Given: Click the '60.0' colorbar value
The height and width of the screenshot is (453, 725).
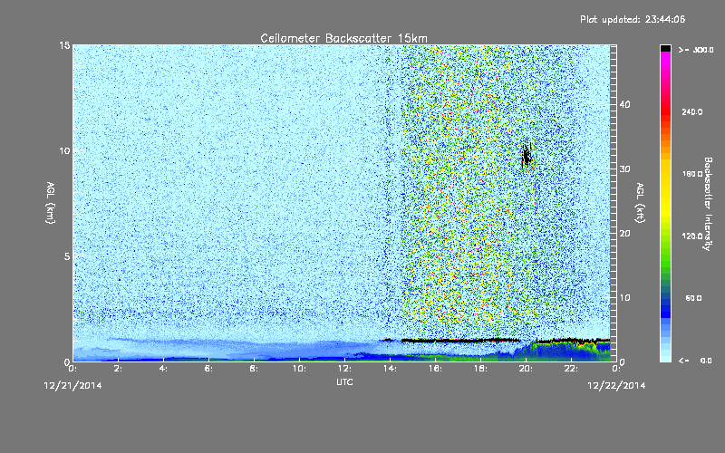Looking at the screenshot, I should click(693, 299).
